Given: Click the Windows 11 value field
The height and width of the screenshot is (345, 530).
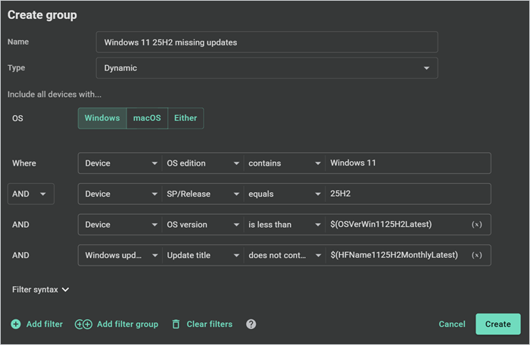Looking at the screenshot, I should 407,163.
